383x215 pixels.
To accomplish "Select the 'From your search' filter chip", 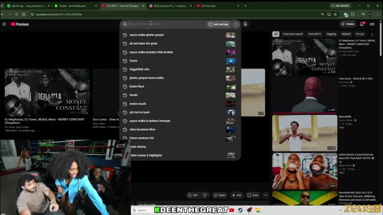I will coord(293,34).
